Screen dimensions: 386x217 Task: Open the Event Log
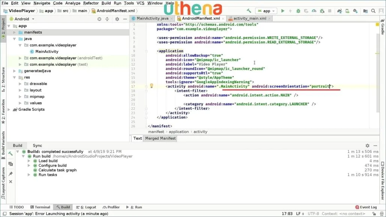click(366, 207)
